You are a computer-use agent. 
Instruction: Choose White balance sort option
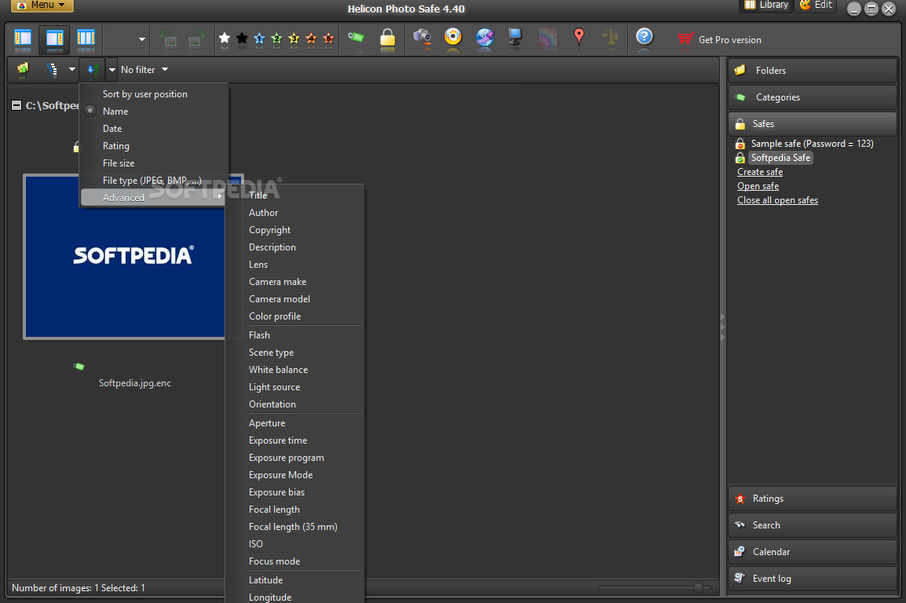(279, 370)
